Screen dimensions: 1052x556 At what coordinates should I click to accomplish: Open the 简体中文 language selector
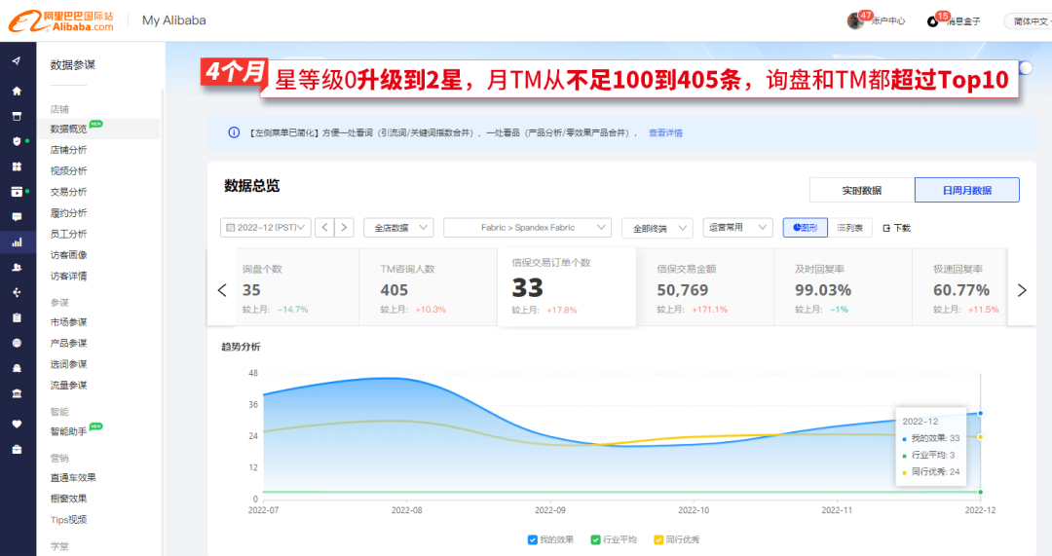(1030, 21)
